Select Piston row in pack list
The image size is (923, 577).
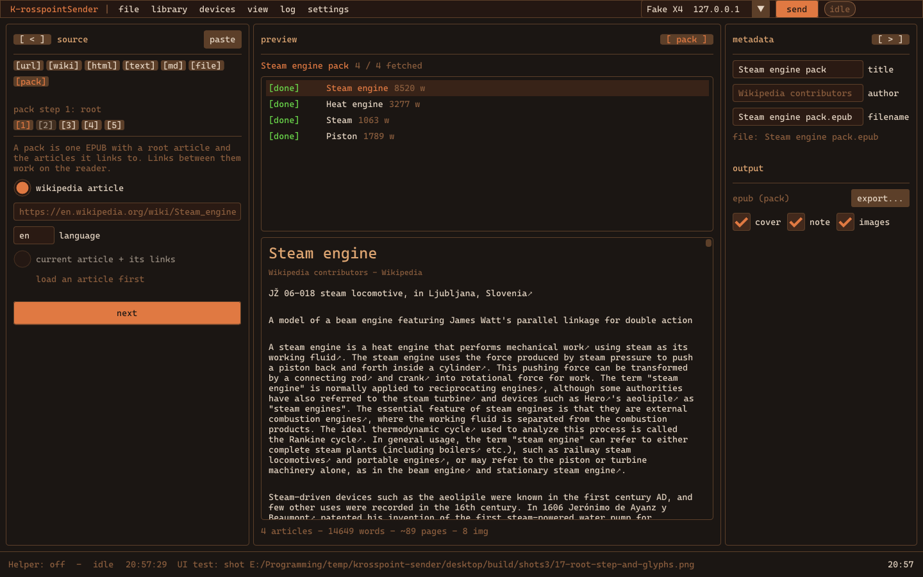tap(487, 136)
